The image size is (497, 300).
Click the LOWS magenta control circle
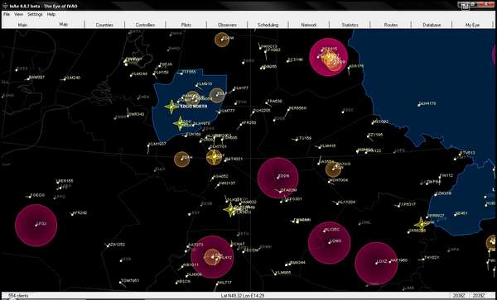tap(330, 242)
